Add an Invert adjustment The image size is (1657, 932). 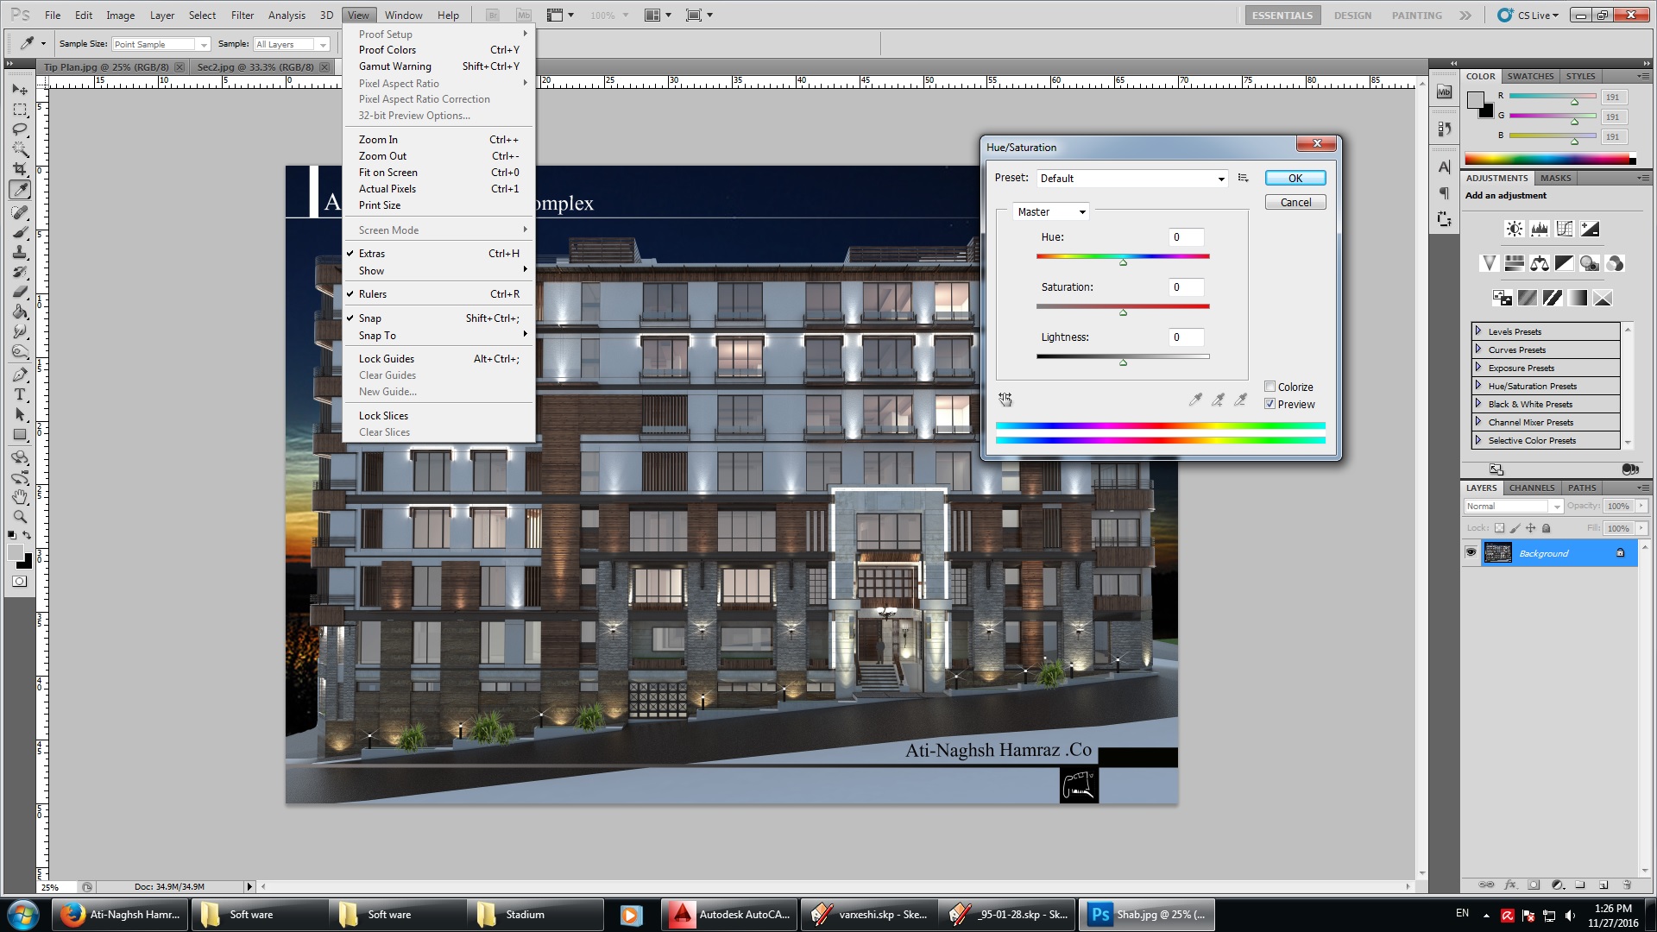tap(1502, 298)
